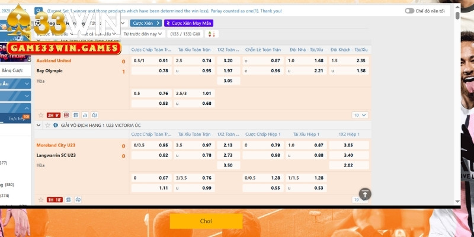Open the statistics bar chart icon for Auckland match
This screenshot has height=237, width=474.
[x=85, y=115]
